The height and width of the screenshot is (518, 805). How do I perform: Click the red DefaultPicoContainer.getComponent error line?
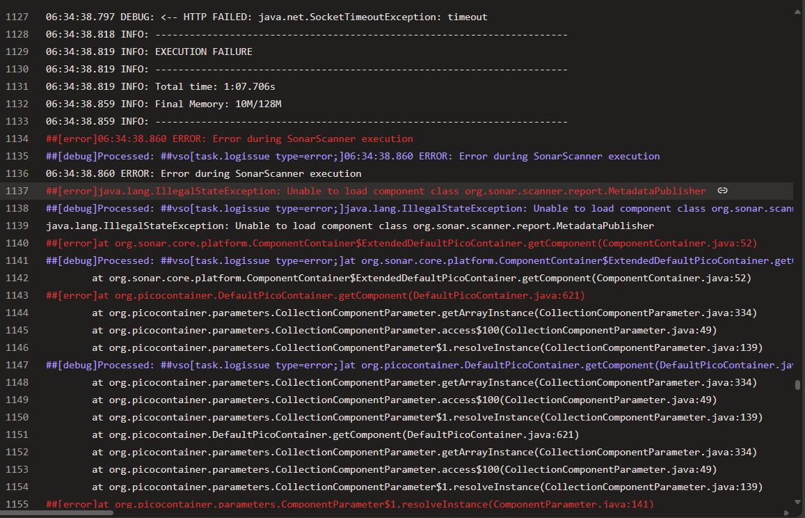click(x=315, y=295)
